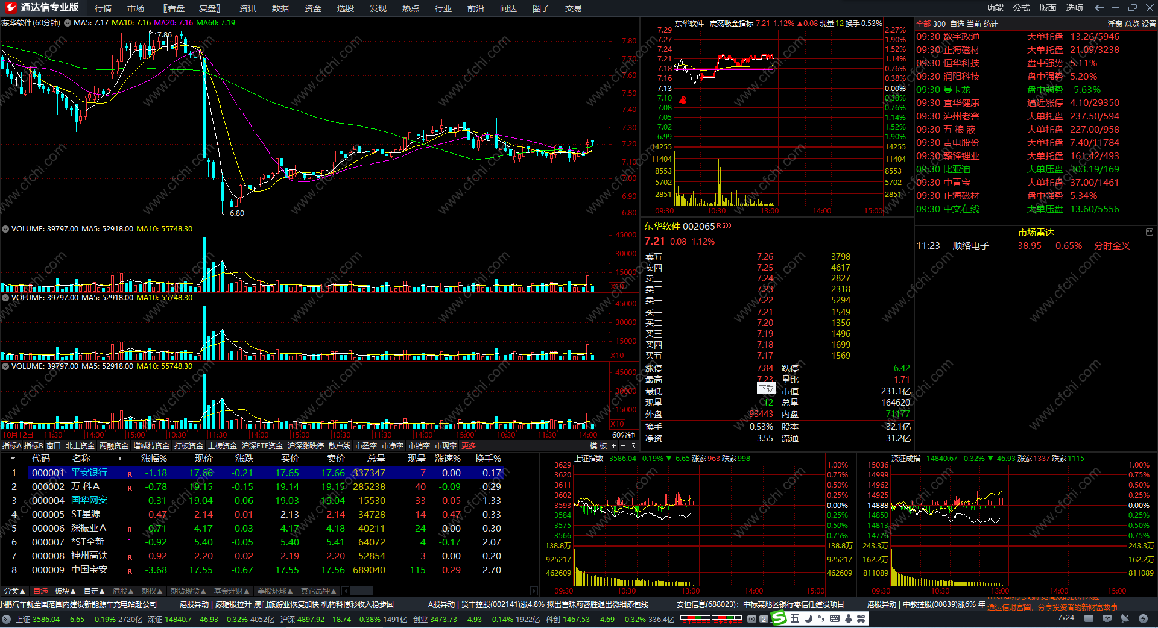Click the status bar satellite dish icon
This screenshot has height=628, width=1158.
click(x=1125, y=618)
